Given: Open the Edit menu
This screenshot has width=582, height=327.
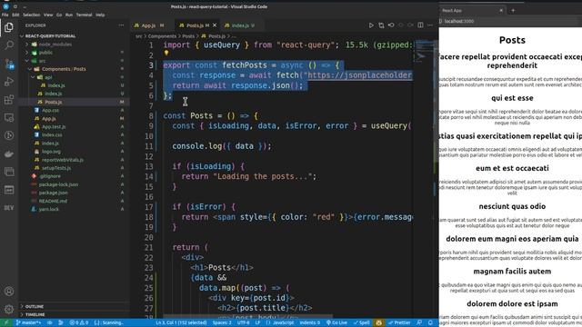Looking at the screenshot, I should click(15, 15).
